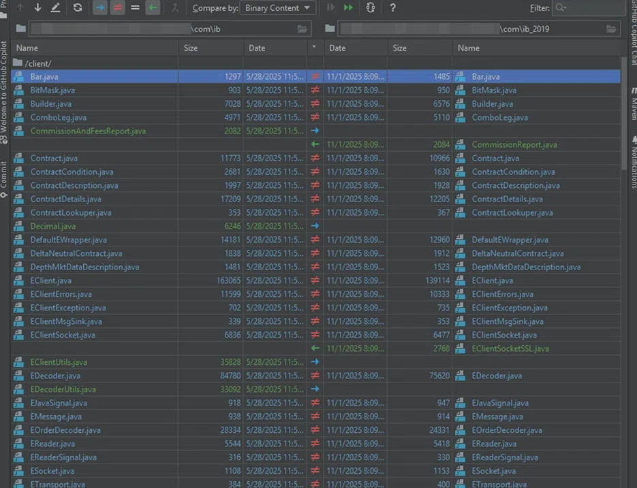
Task: Select the /client/ folder row
Action: pyautogui.click(x=315, y=63)
